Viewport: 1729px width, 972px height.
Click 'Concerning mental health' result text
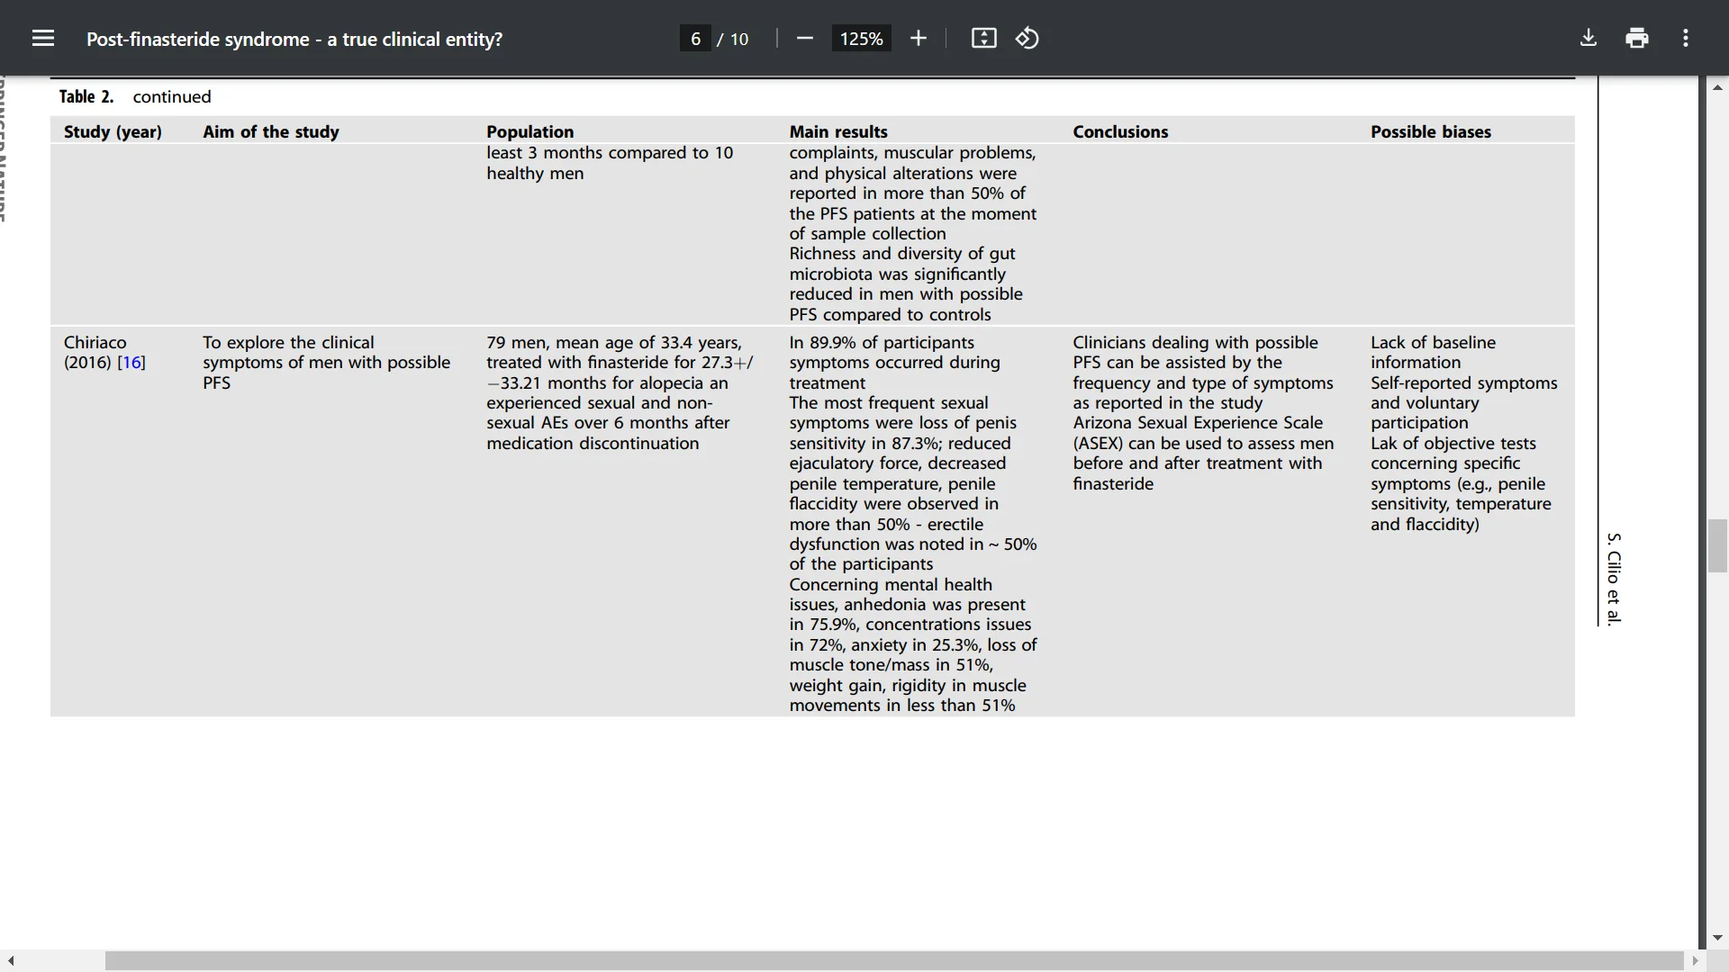[x=891, y=584]
